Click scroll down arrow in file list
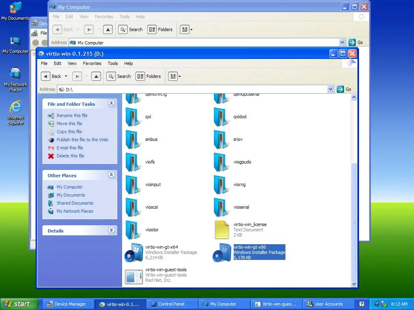Screen dimensions: 414x310 click(x=354, y=284)
